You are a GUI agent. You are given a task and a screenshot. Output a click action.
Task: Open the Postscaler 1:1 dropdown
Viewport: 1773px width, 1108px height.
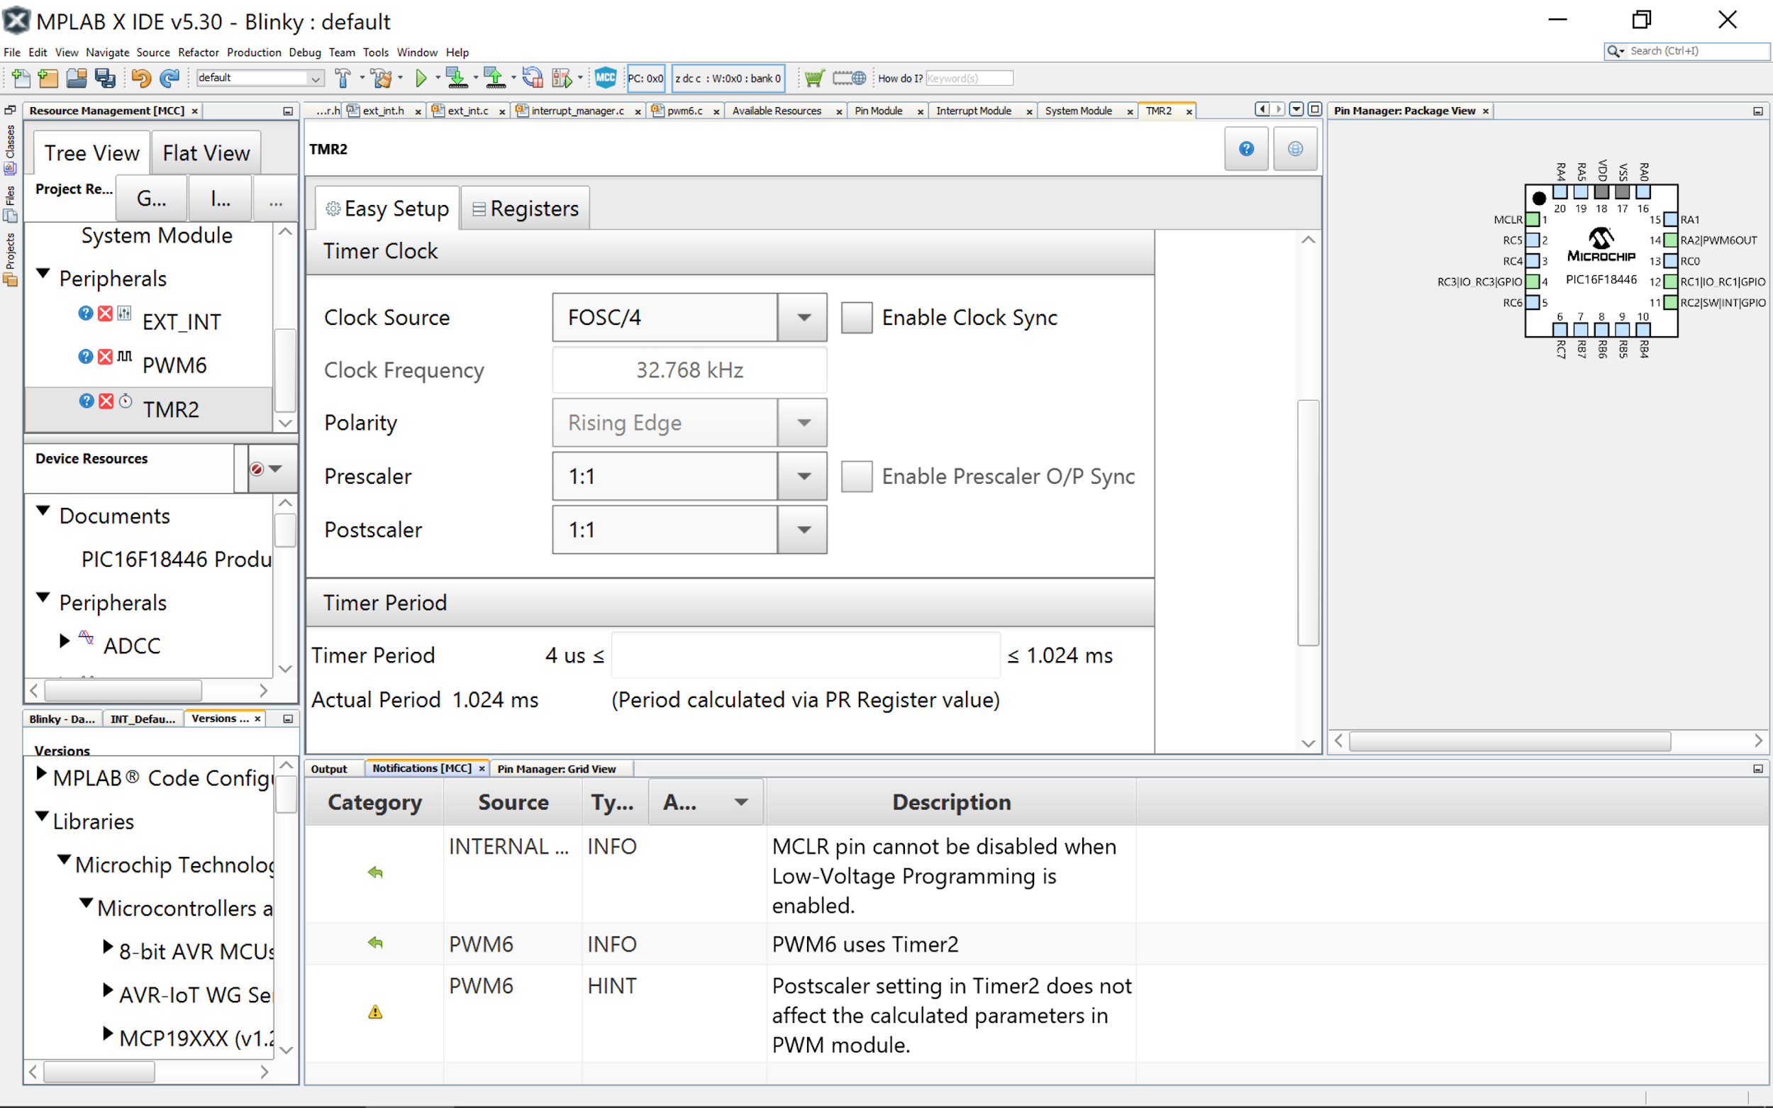coord(804,530)
